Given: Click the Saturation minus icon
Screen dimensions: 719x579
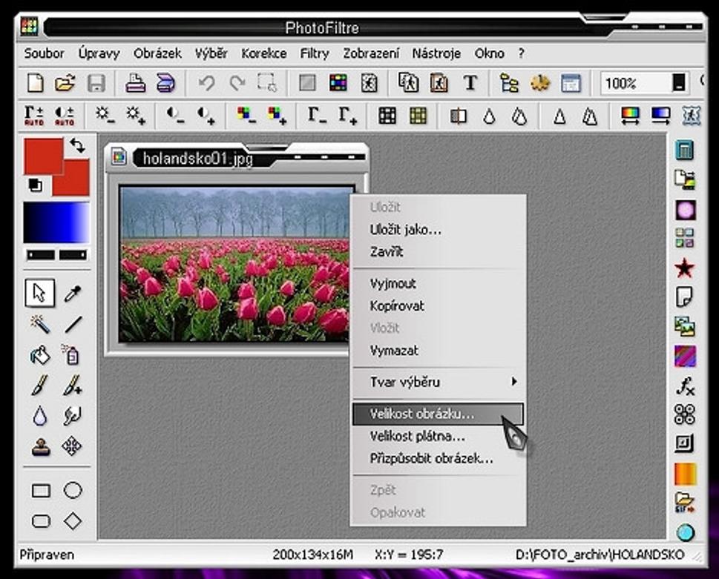Looking at the screenshot, I should [246, 116].
